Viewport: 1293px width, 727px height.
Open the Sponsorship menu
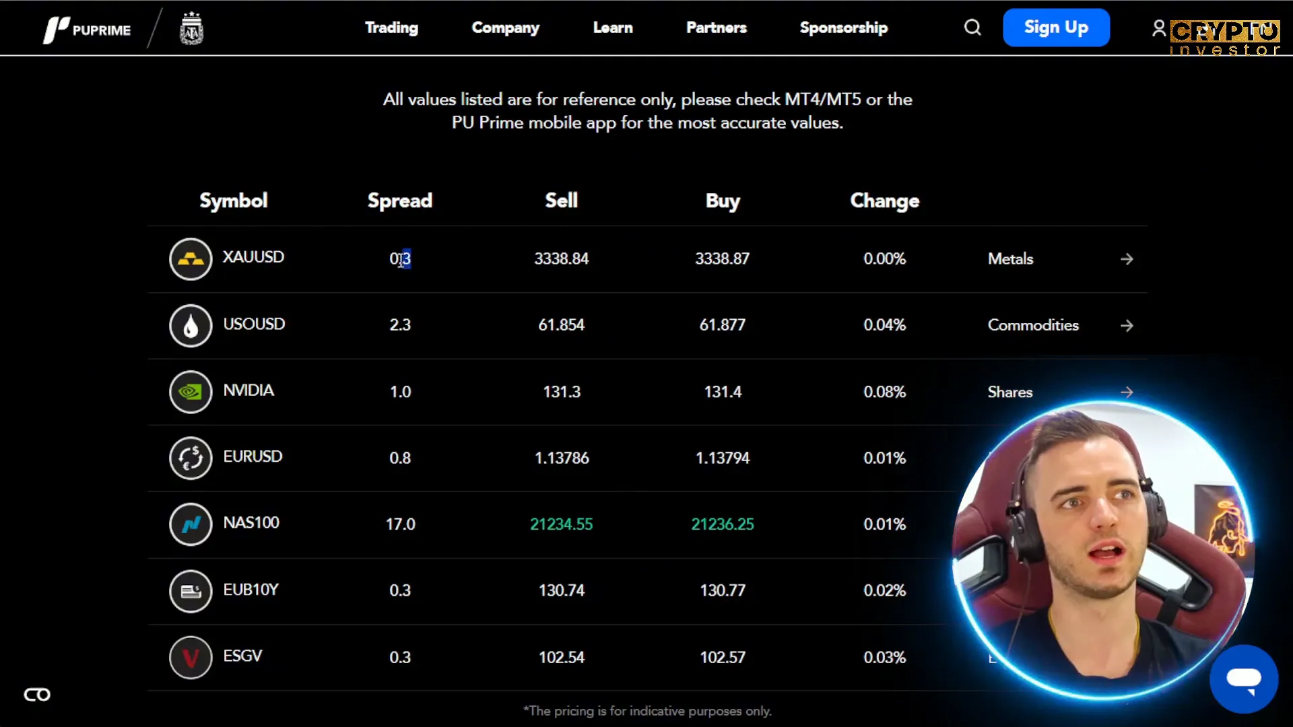844,28
